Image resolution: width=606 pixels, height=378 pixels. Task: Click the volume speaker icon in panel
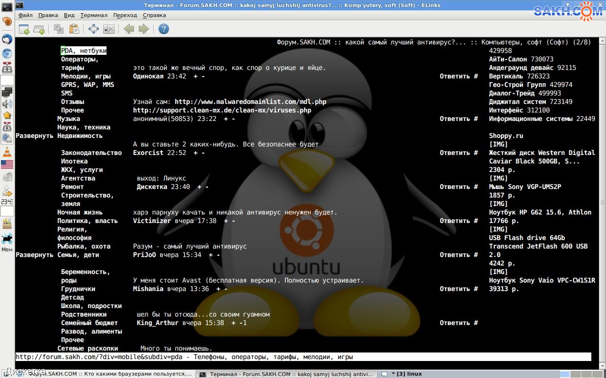point(7,104)
